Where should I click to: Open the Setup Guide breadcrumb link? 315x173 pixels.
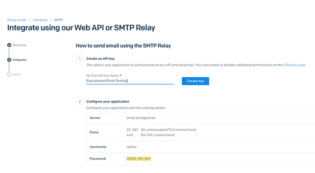point(17,20)
